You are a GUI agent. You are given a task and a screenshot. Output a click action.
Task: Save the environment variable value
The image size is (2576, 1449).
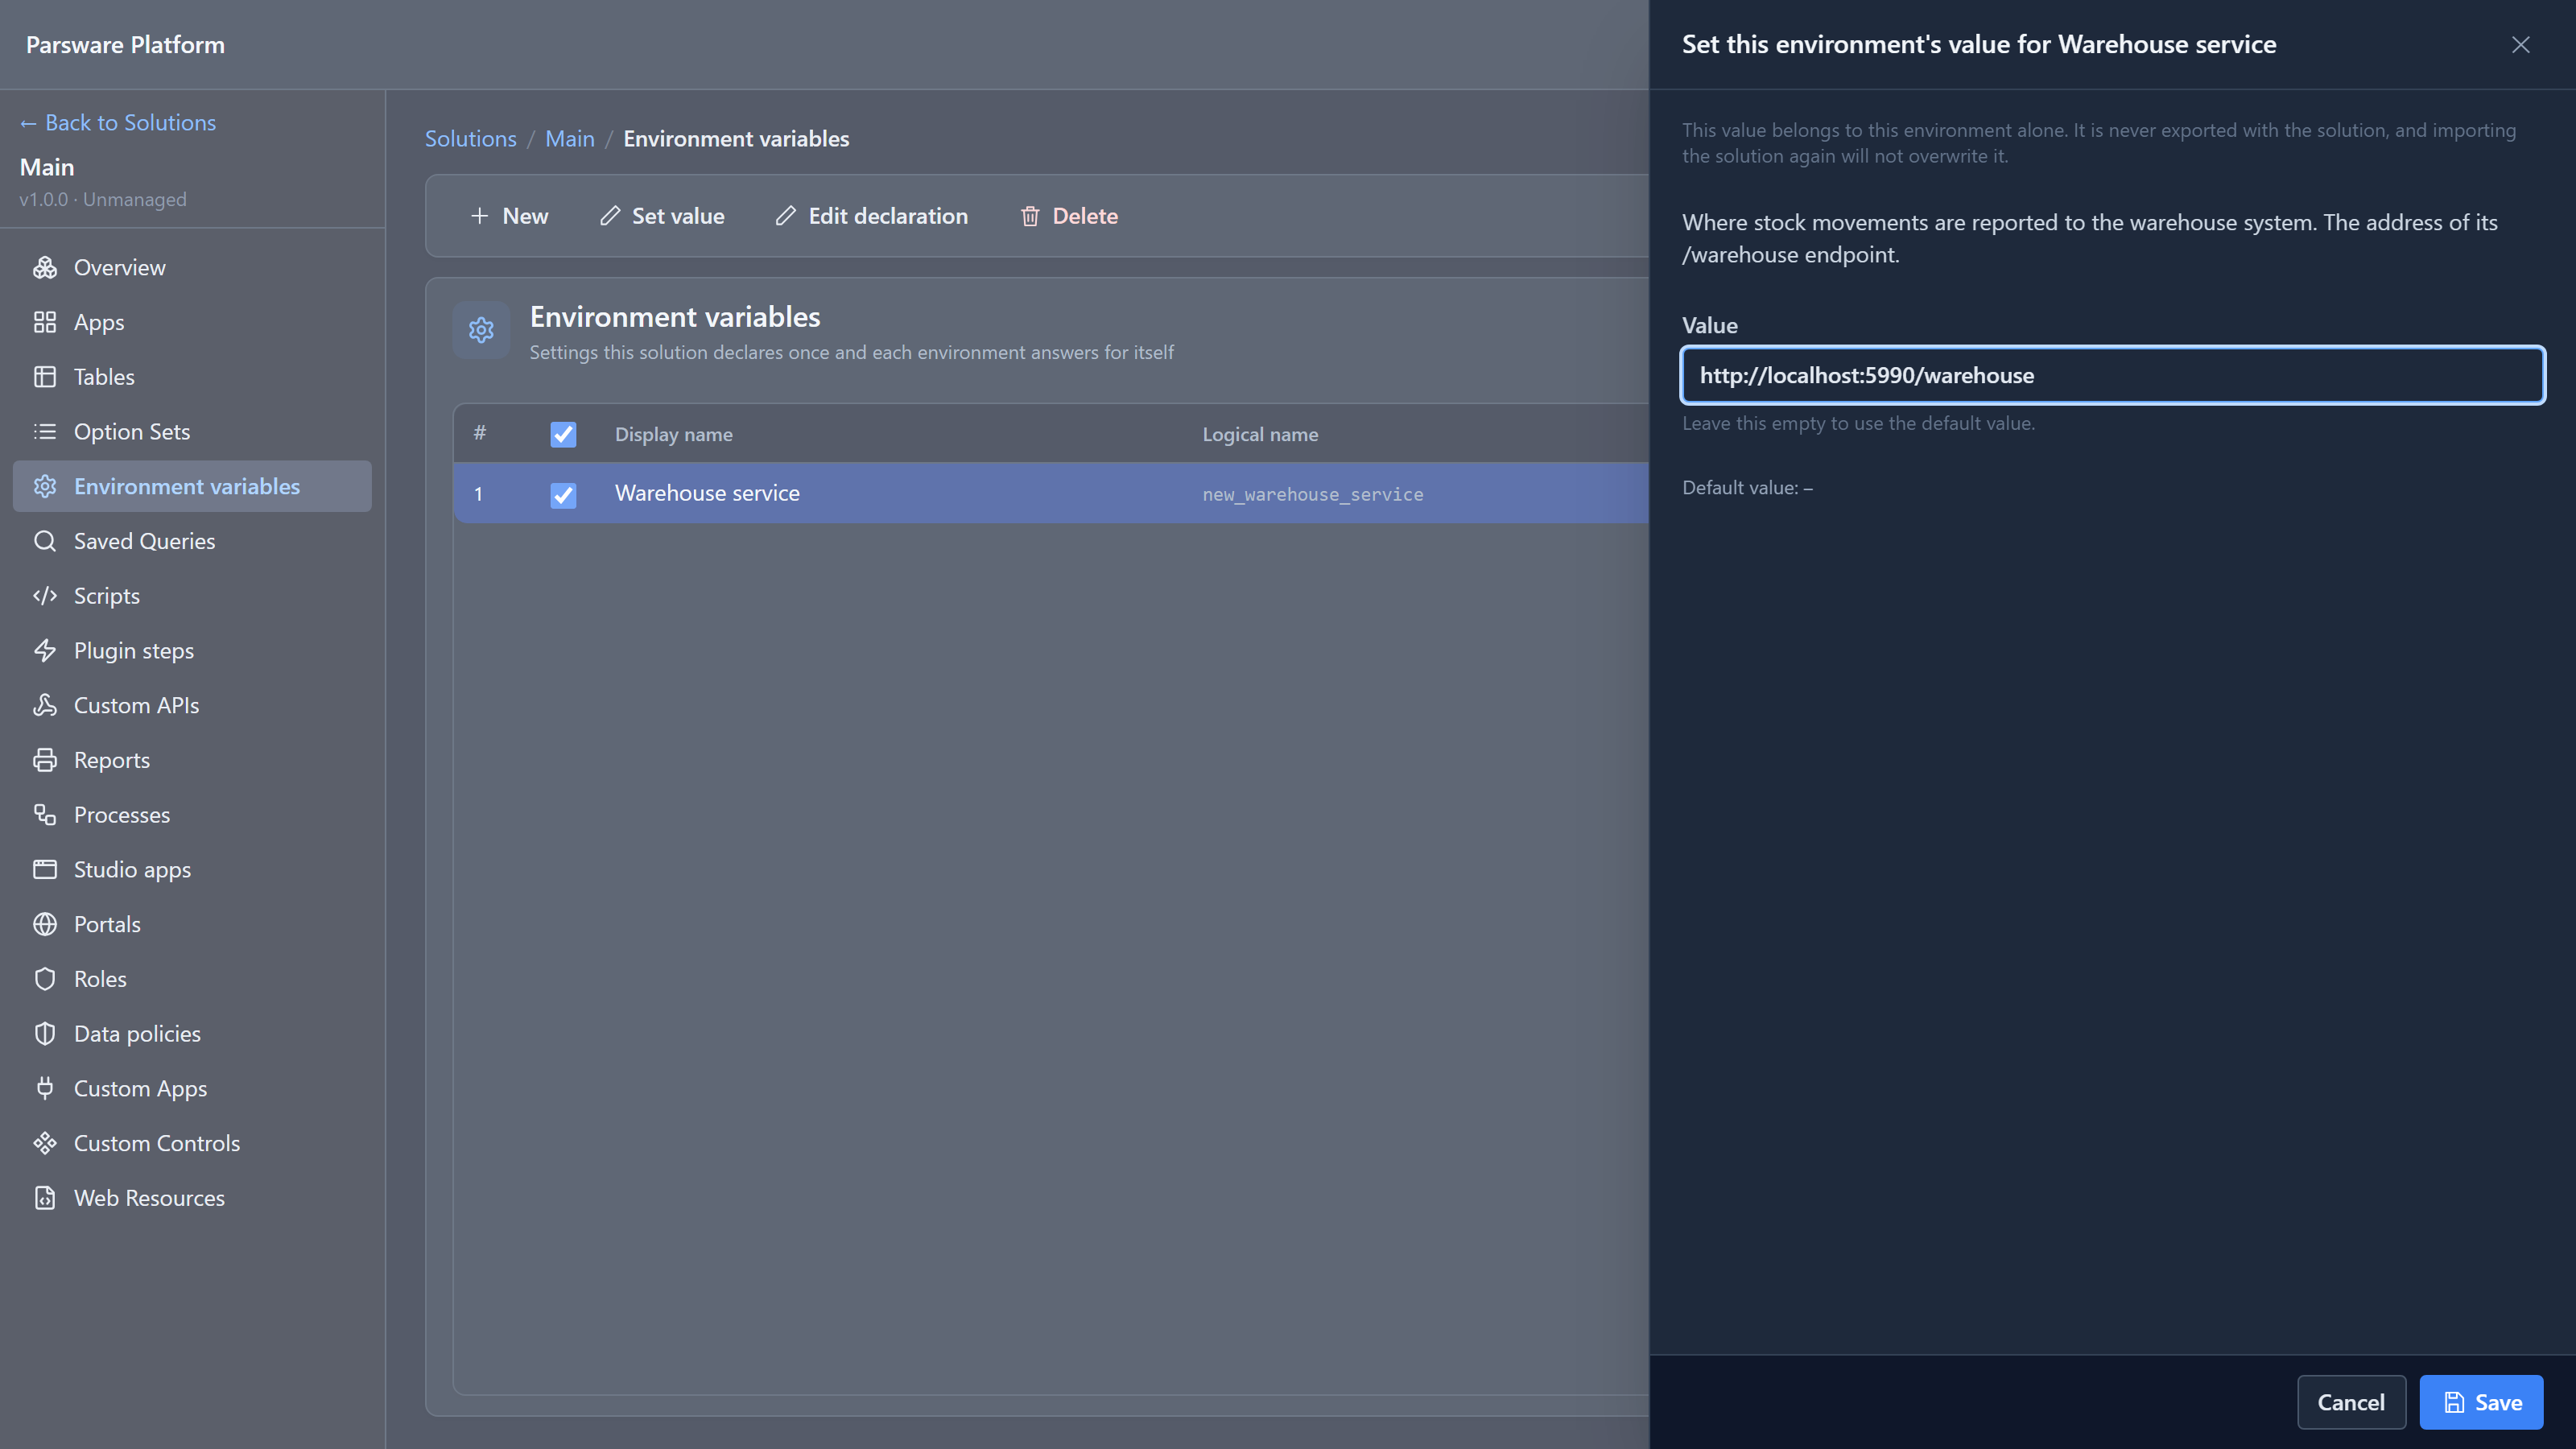click(x=2481, y=1402)
